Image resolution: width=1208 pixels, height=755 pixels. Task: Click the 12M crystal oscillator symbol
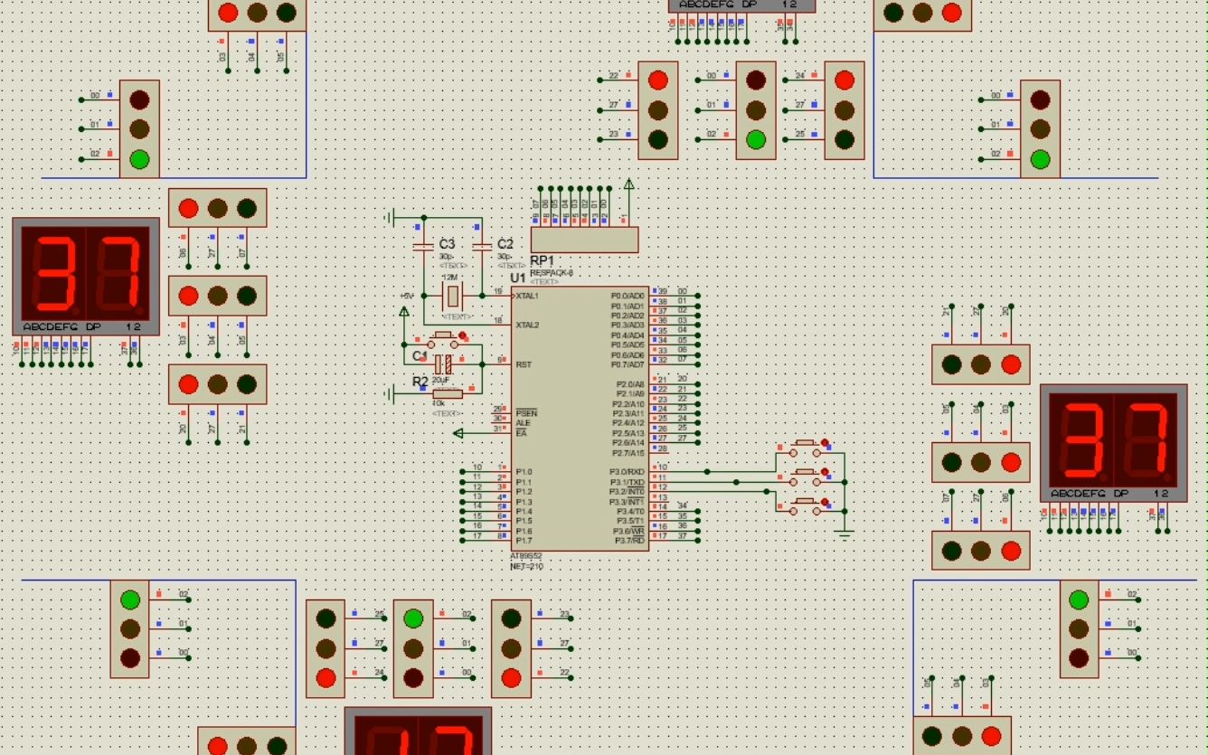(453, 295)
